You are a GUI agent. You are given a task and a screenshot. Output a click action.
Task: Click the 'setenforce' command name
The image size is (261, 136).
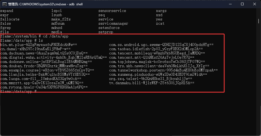click(109, 28)
